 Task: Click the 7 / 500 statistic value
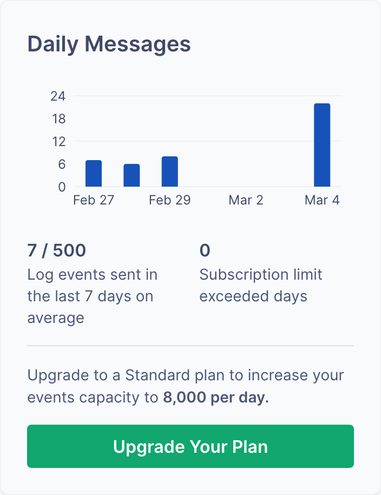tap(56, 250)
